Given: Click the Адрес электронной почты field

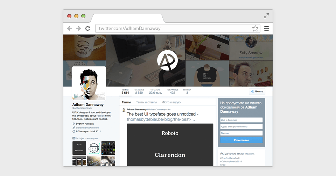Looking at the screenshot, I should point(241,127).
